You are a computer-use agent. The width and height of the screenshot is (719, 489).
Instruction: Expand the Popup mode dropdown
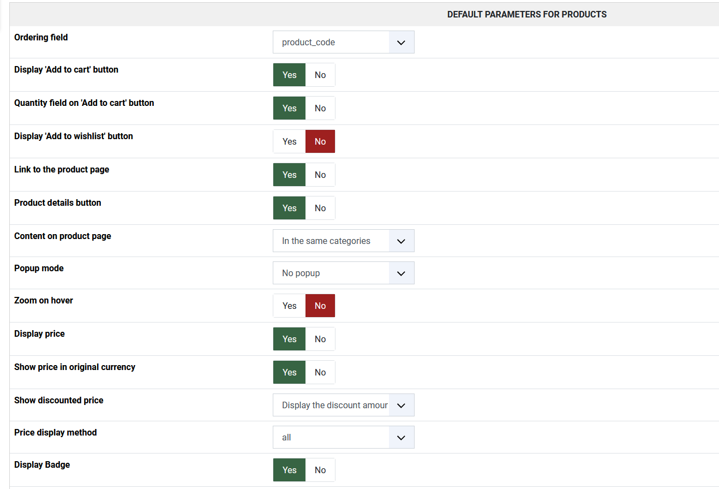pos(344,273)
